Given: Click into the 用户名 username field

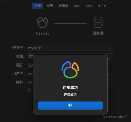Looking at the screenshot, I should [70, 74].
